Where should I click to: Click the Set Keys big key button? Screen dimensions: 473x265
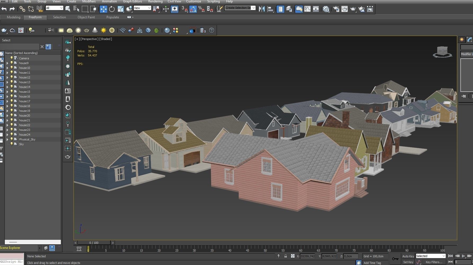[x=395, y=259]
